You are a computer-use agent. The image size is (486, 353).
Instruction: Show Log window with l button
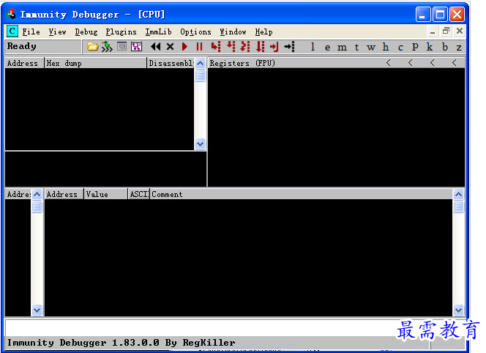(313, 47)
